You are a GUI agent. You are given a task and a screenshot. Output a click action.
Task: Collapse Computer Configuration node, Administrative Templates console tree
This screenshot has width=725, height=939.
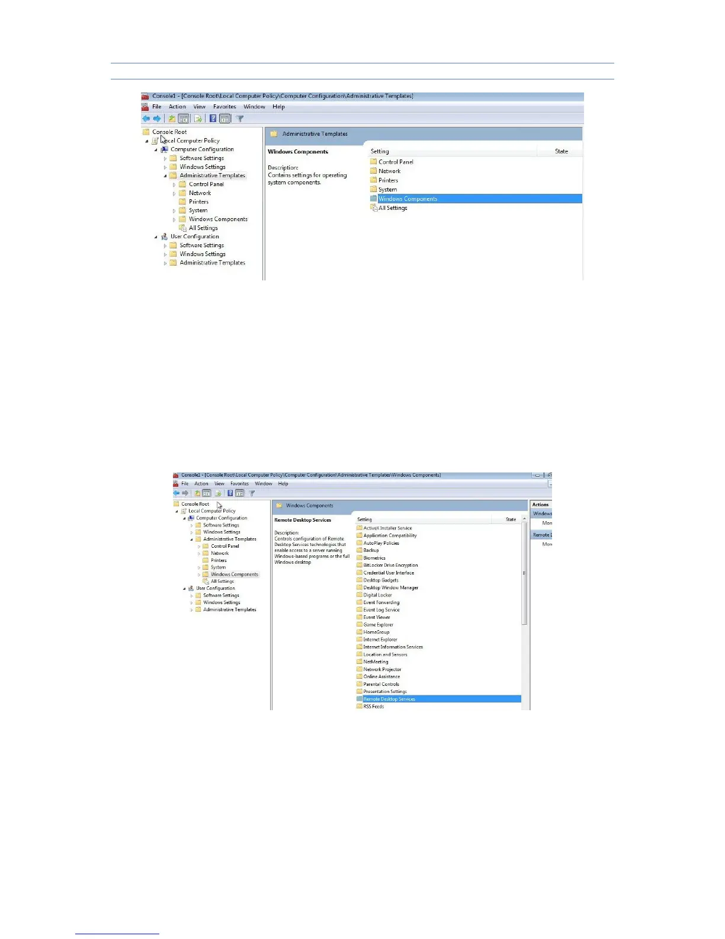[x=156, y=150]
